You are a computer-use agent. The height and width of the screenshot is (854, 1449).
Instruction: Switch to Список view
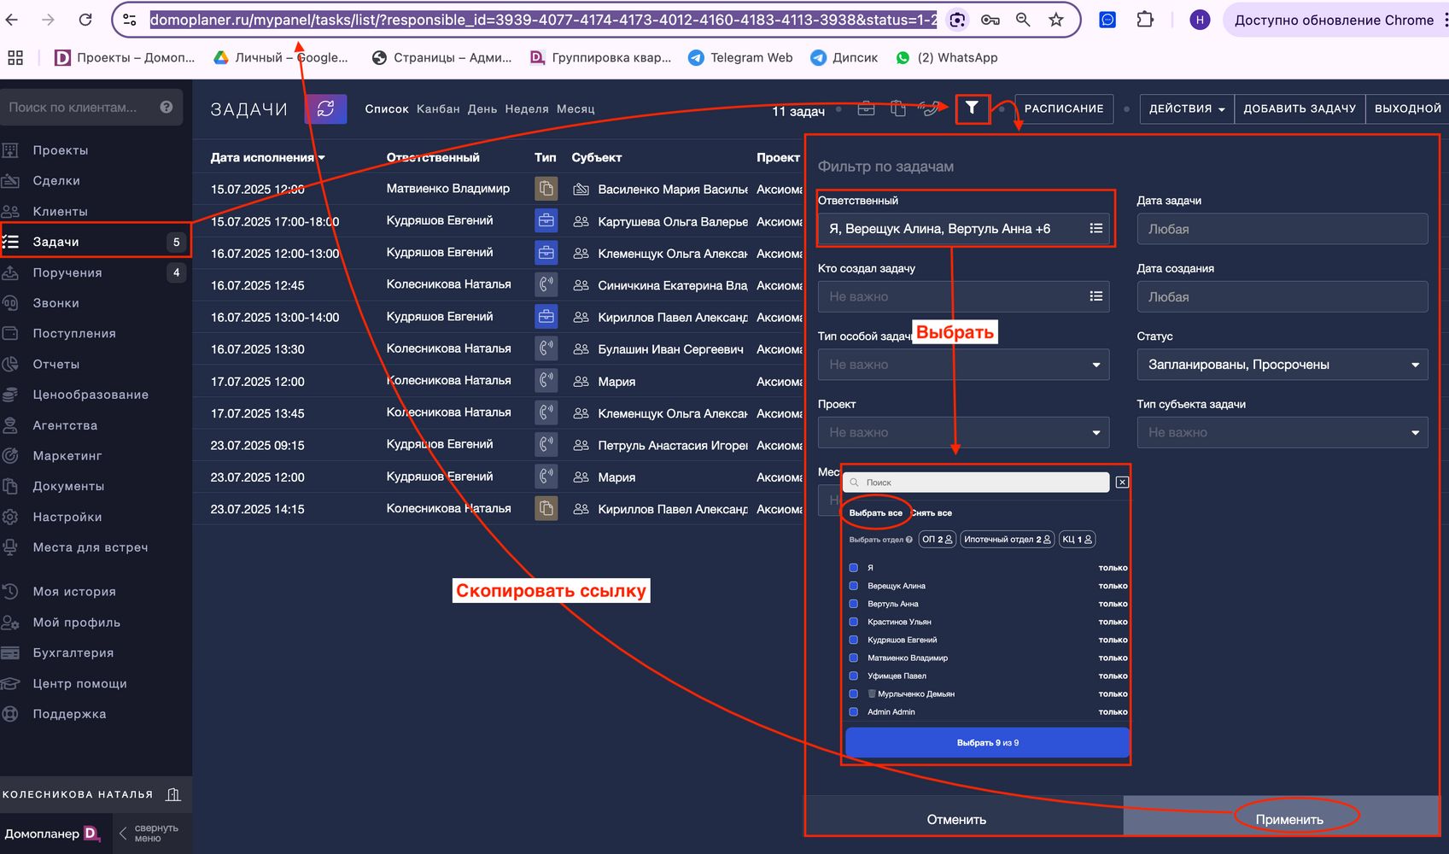[x=387, y=108]
